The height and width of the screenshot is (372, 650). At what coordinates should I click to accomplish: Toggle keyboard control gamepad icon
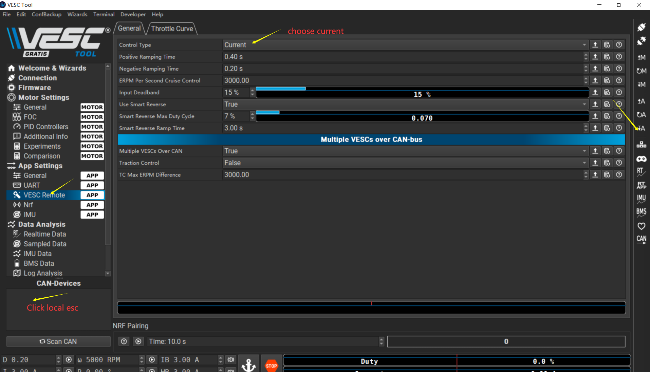coord(641,159)
